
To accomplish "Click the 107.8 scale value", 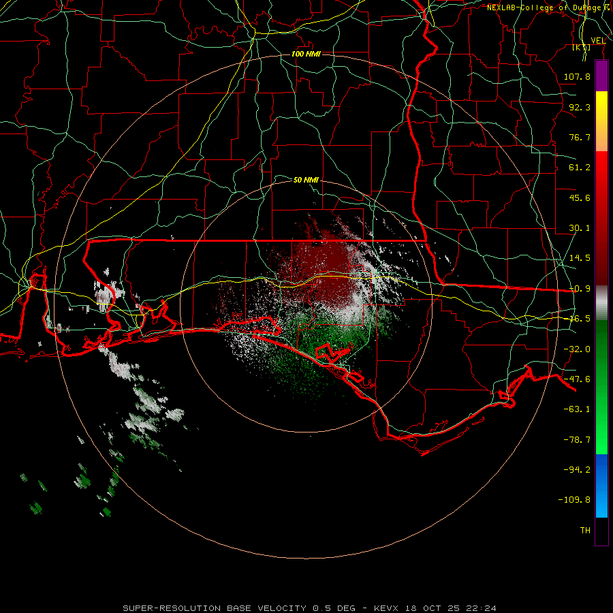I will click(x=577, y=76).
